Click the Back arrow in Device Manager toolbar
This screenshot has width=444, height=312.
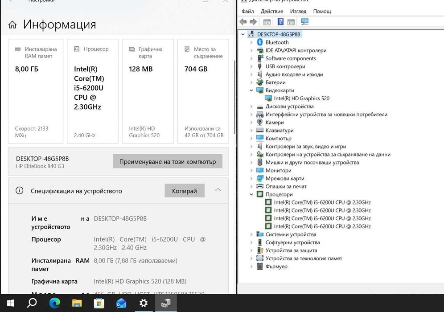pyautogui.click(x=243, y=22)
